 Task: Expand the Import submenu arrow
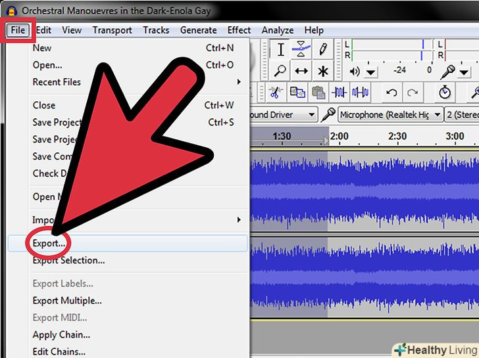click(239, 219)
